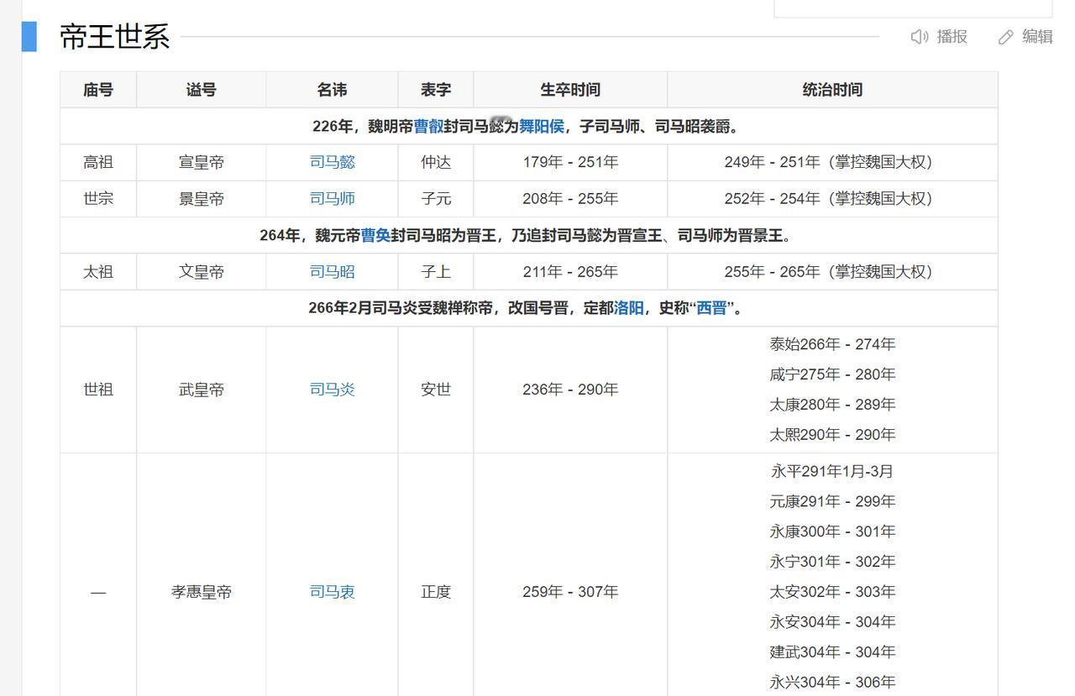Open the 司马师 name link
1075x696 pixels.
333,199
